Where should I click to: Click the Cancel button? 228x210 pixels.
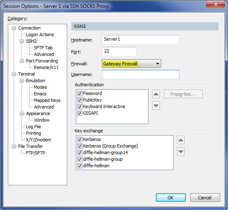coord(205,198)
